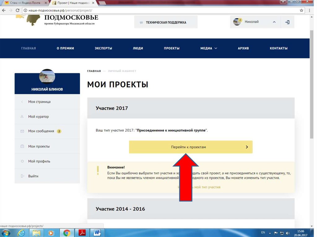
Task: Open ПРОЕКТЫ in the navigation bar
Action: pos(172,48)
